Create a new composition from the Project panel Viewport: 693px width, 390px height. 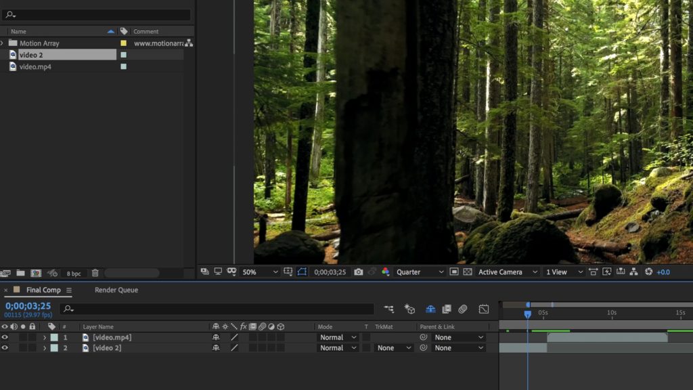tap(36, 274)
